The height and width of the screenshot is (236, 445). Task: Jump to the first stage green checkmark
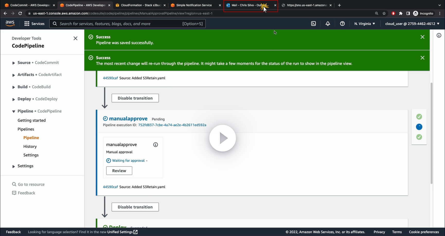(x=419, y=117)
